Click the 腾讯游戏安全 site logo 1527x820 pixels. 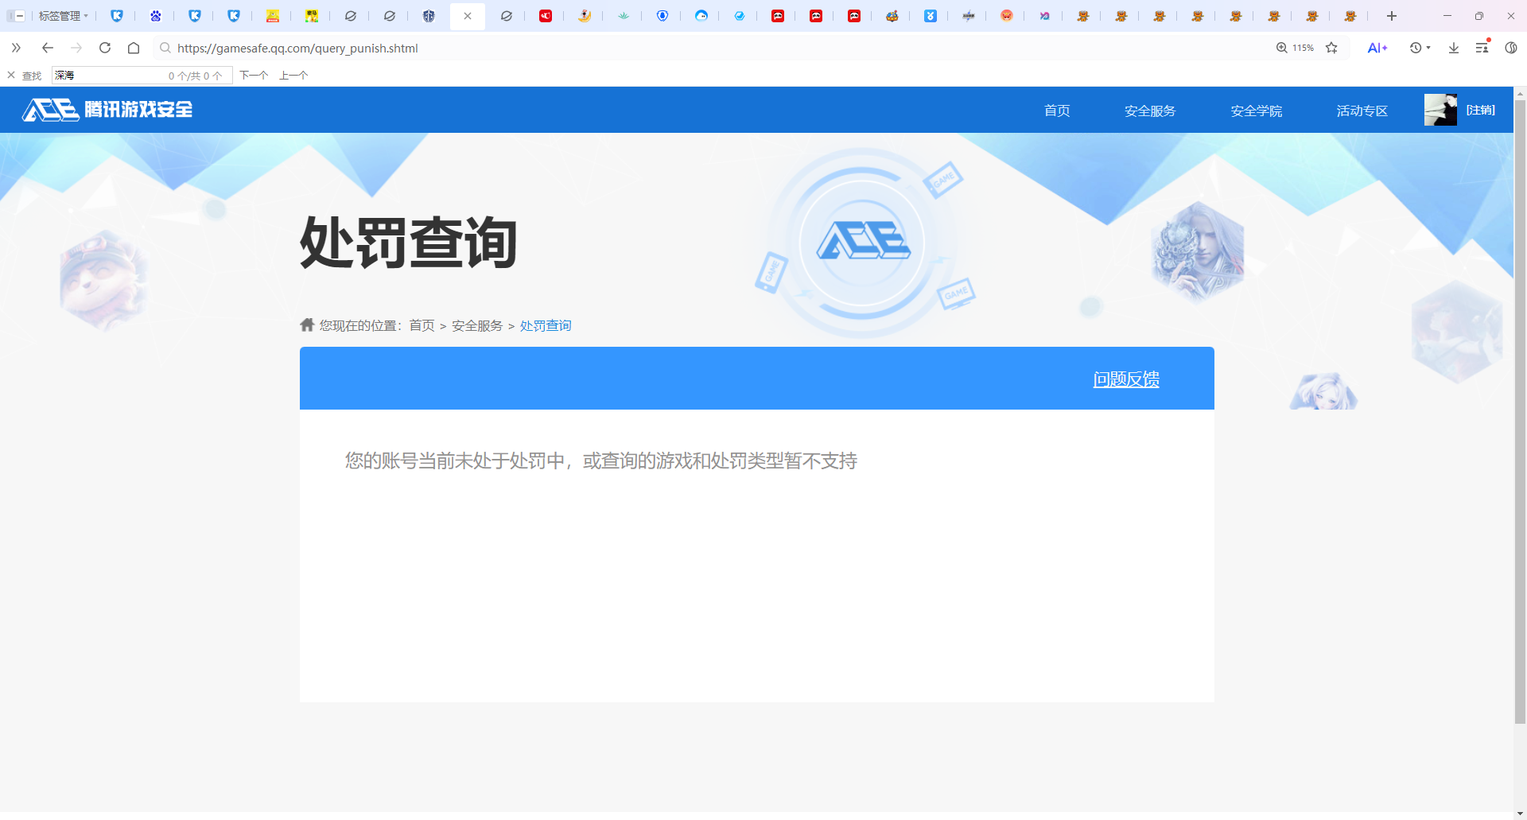point(106,110)
